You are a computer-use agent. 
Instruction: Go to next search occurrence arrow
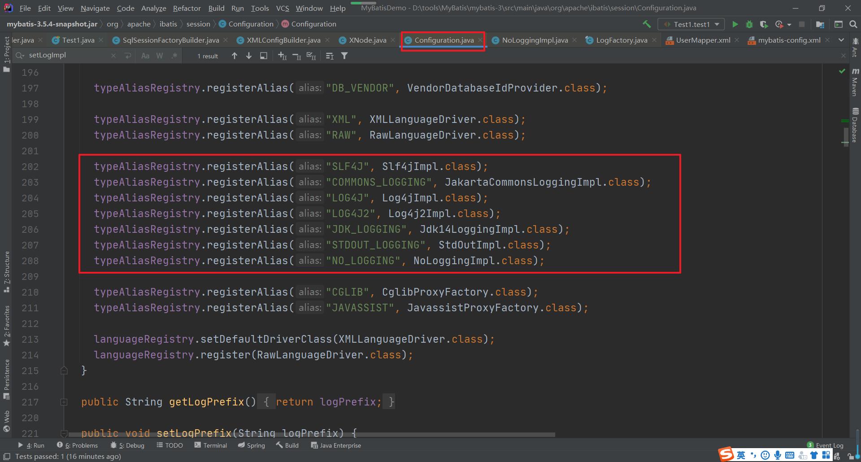(249, 56)
